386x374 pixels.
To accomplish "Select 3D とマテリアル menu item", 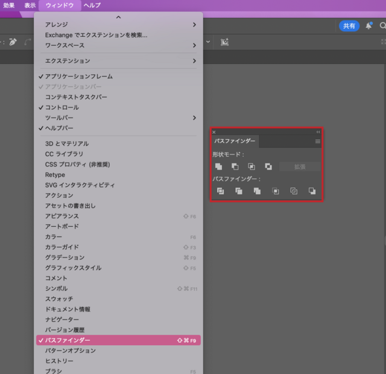I will pos(118,144).
